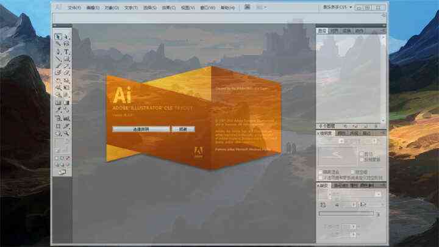Viewport: 439px width, 247px height.
Task: Toggle the opacity and mask define knockout checkbox
Action: 320,178
